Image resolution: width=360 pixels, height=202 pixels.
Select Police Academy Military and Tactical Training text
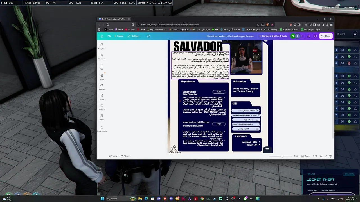pos(246,90)
